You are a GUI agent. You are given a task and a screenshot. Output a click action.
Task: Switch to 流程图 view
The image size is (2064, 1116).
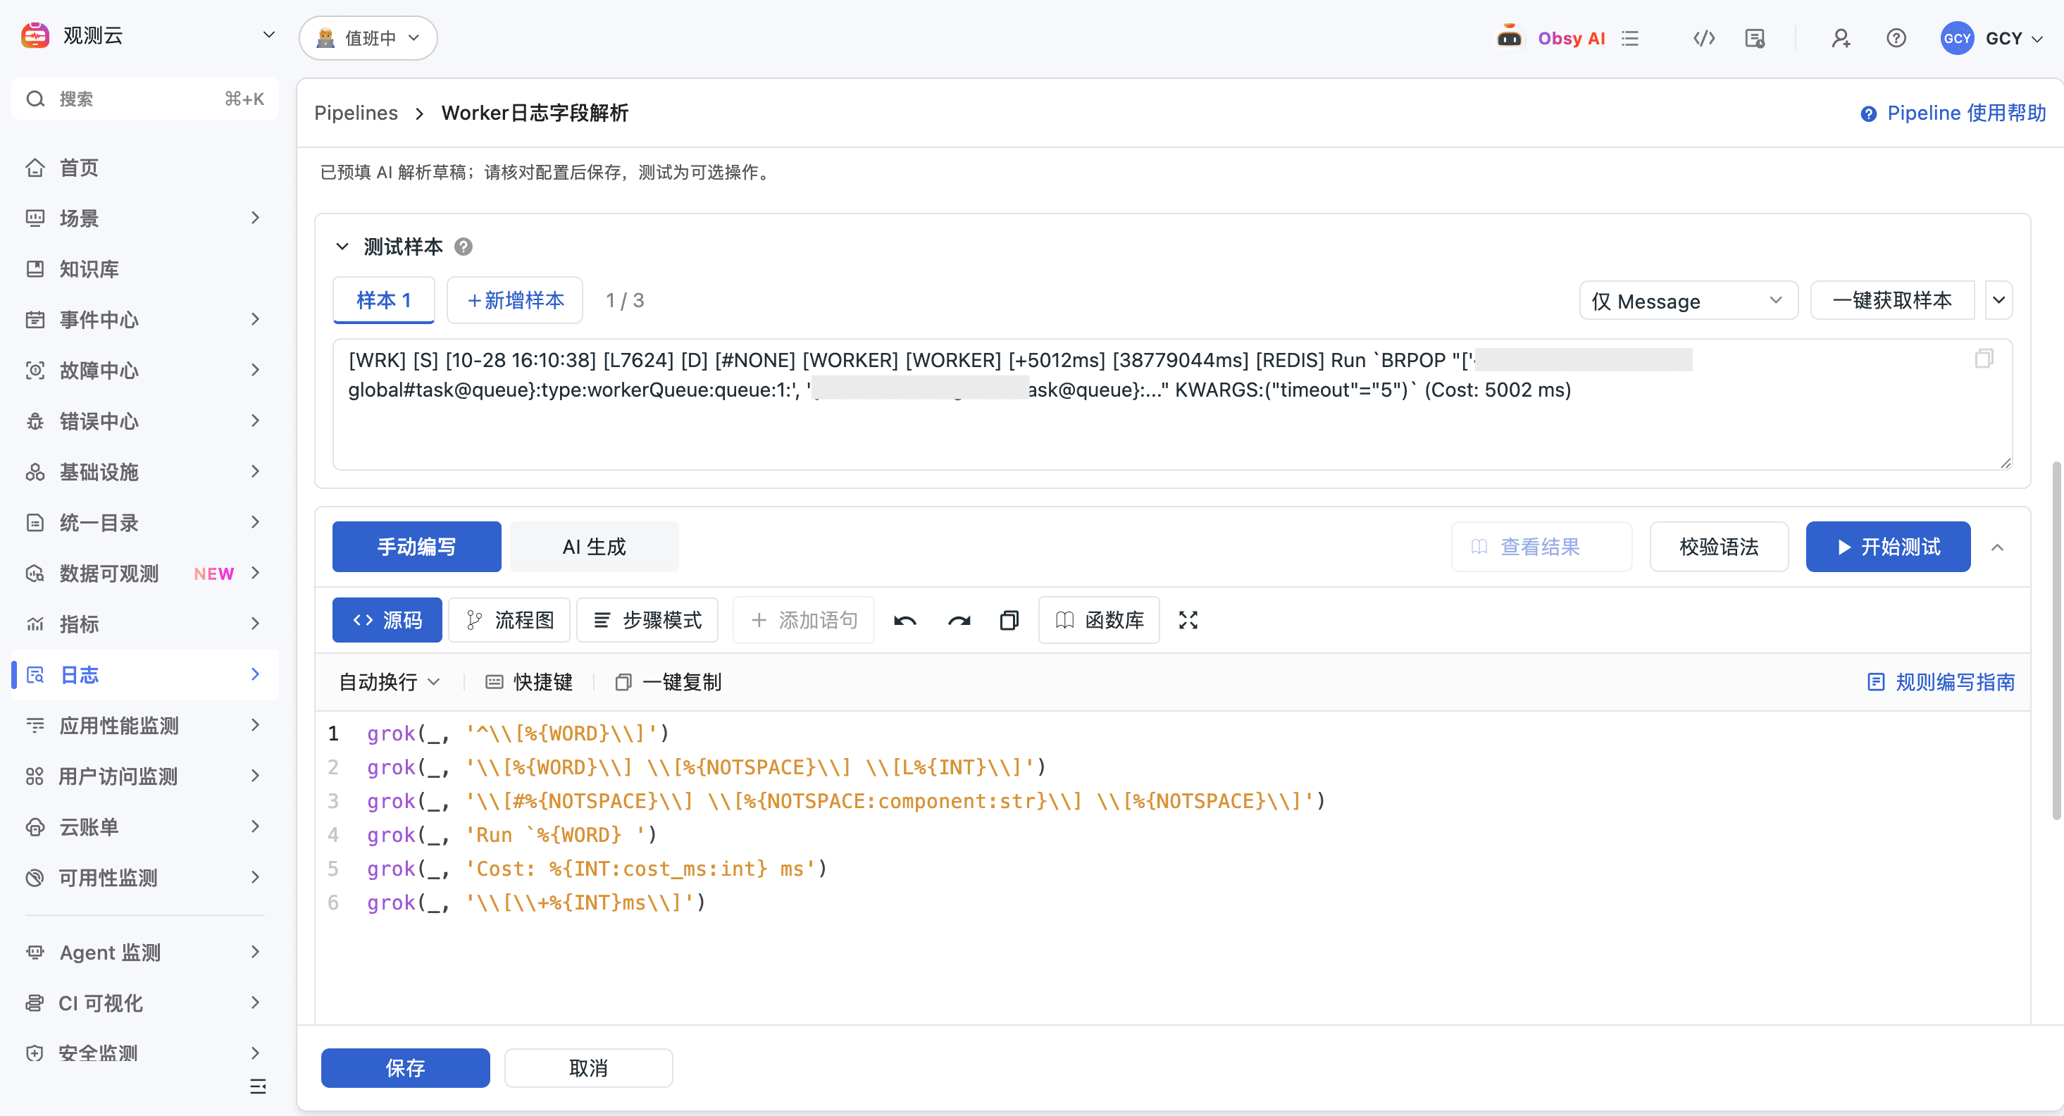point(509,620)
